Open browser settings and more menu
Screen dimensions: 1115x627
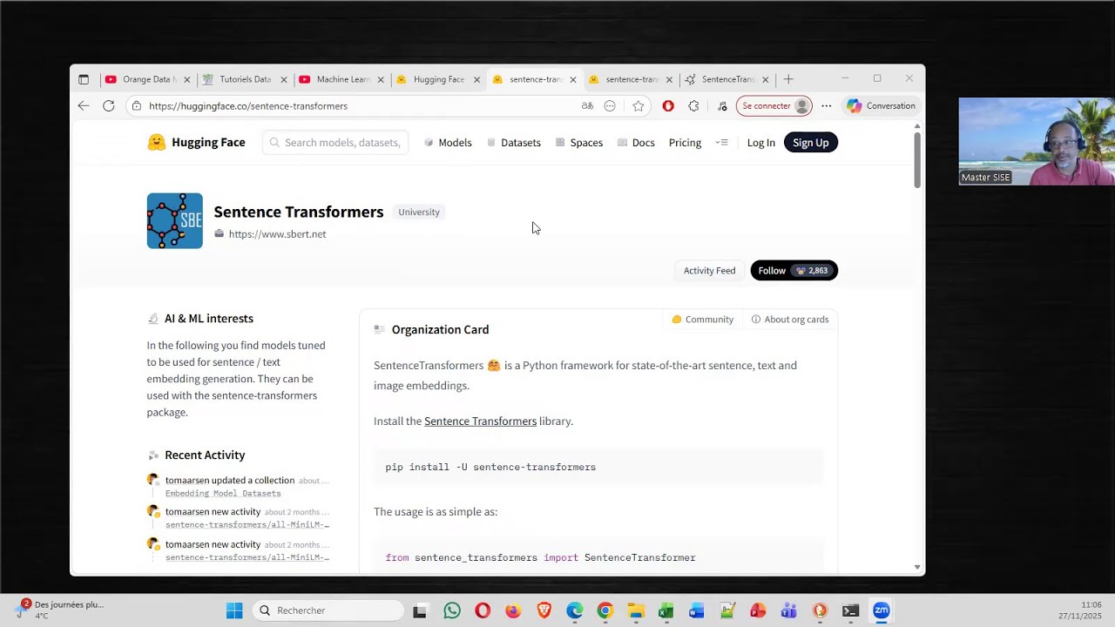click(x=826, y=106)
